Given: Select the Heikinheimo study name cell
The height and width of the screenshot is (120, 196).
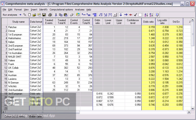Looking at the screenshot, I should point(18,38).
